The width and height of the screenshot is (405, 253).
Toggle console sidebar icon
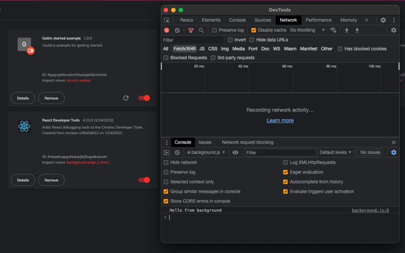point(167,152)
